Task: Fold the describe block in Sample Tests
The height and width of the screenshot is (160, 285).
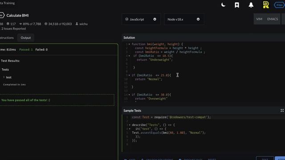Action: (x=130, y=125)
